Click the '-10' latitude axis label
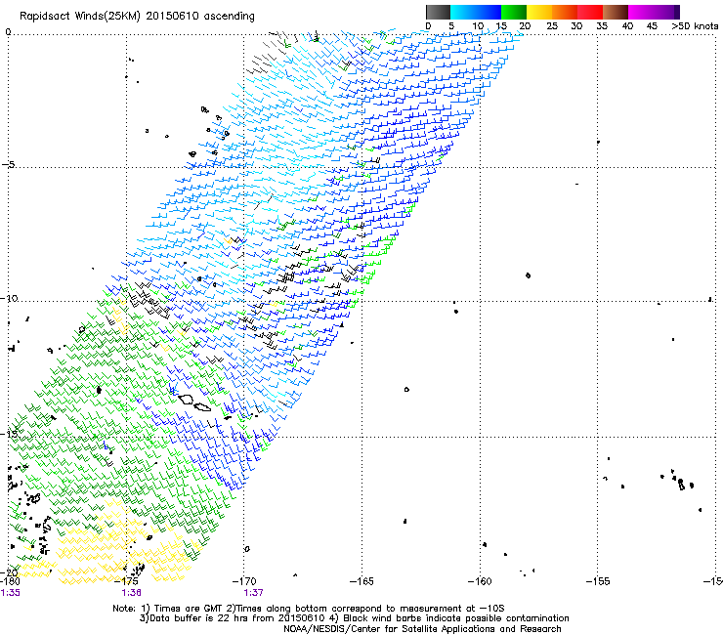The height and width of the screenshot is (635, 723). 9,298
